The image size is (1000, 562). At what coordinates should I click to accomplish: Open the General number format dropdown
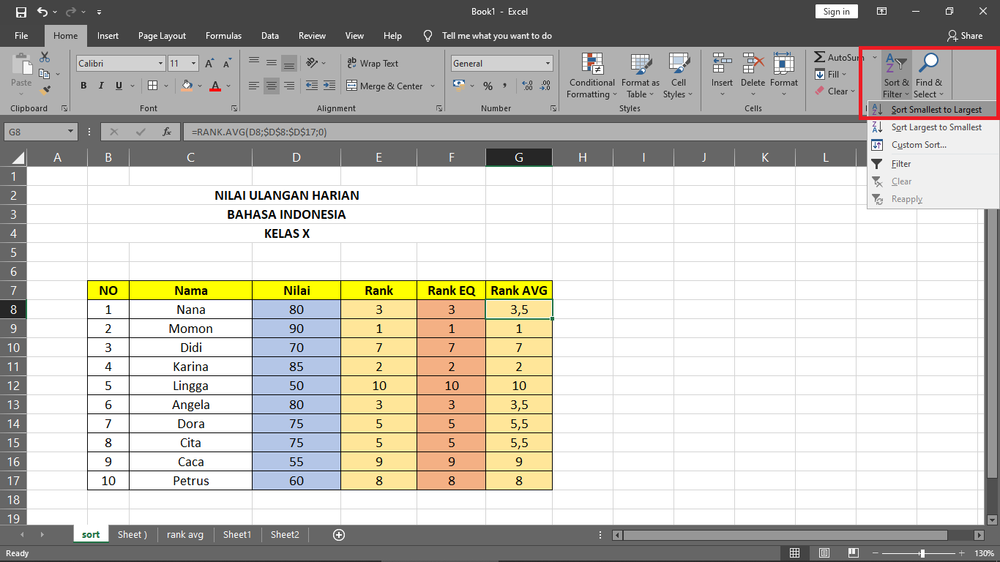tap(548, 64)
